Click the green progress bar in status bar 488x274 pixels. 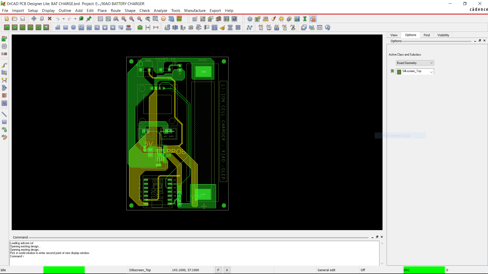64,270
